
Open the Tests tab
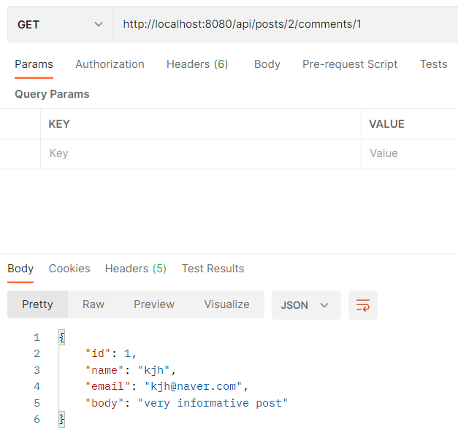(433, 64)
